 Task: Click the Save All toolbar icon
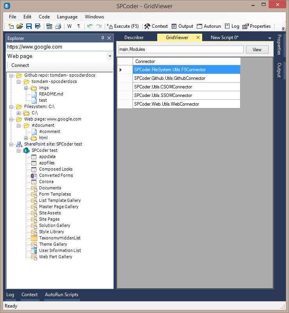coord(49,26)
